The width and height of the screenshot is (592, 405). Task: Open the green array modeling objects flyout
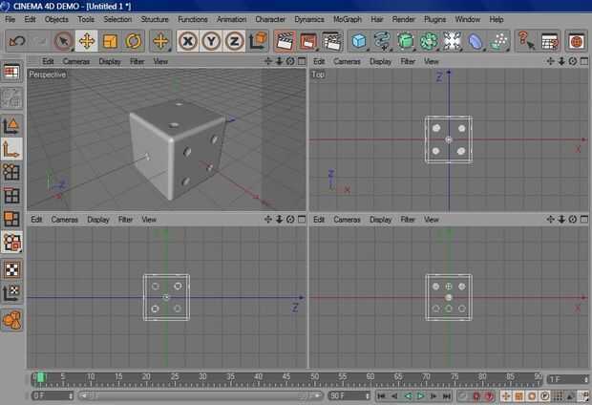[x=429, y=41]
